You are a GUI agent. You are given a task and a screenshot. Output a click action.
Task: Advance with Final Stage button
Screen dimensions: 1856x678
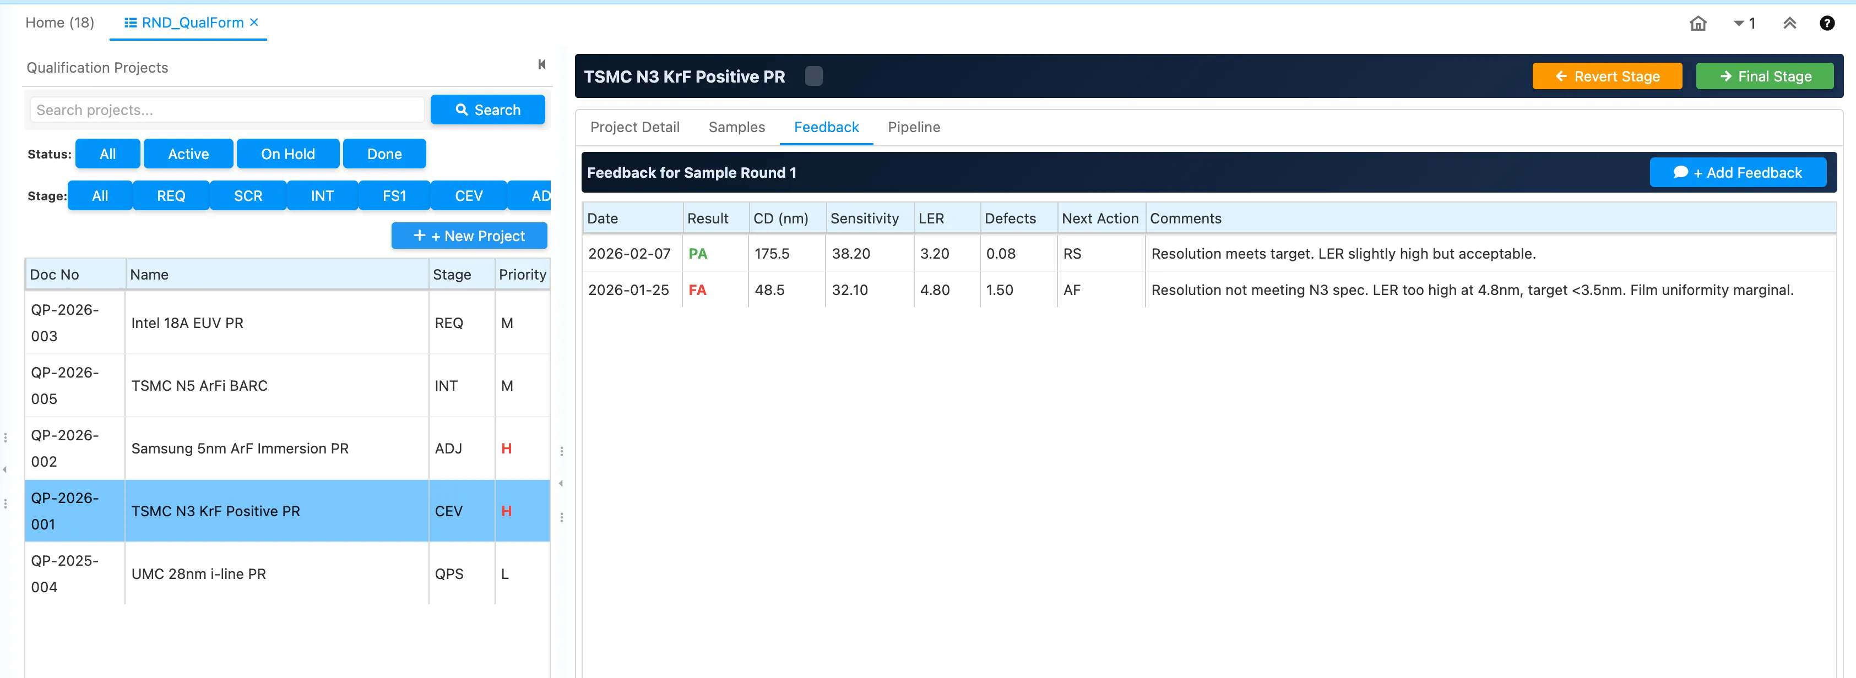coord(1764,76)
